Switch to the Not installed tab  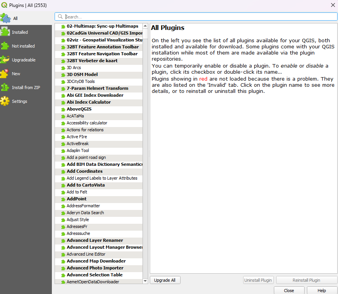point(26,46)
